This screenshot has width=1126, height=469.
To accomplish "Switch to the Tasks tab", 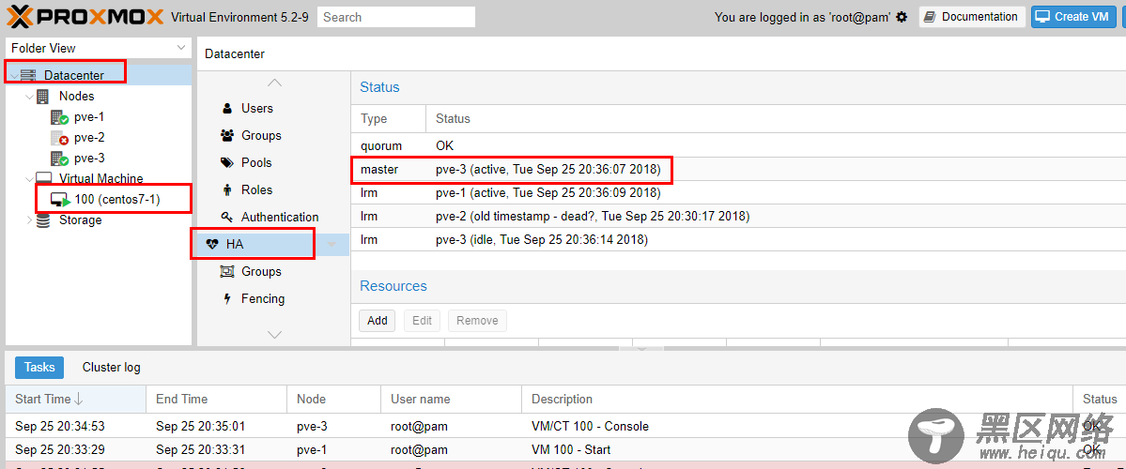I will (x=39, y=367).
